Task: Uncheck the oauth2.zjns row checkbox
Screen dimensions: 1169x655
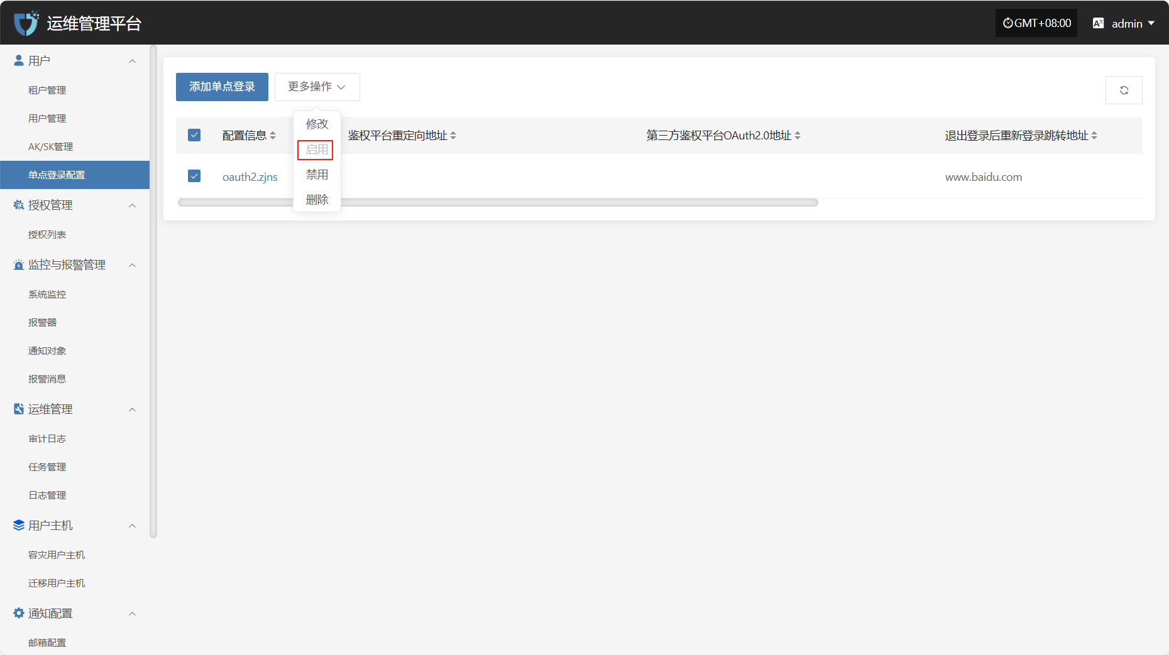Action: 194,176
